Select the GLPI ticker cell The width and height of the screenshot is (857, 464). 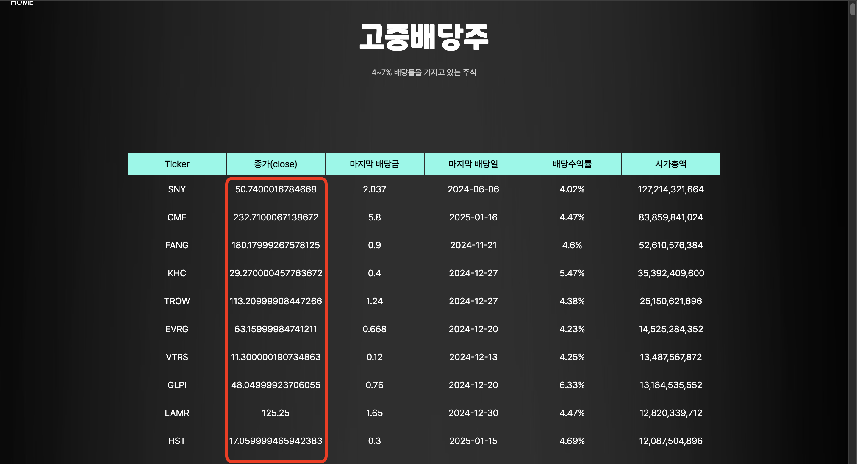click(177, 385)
